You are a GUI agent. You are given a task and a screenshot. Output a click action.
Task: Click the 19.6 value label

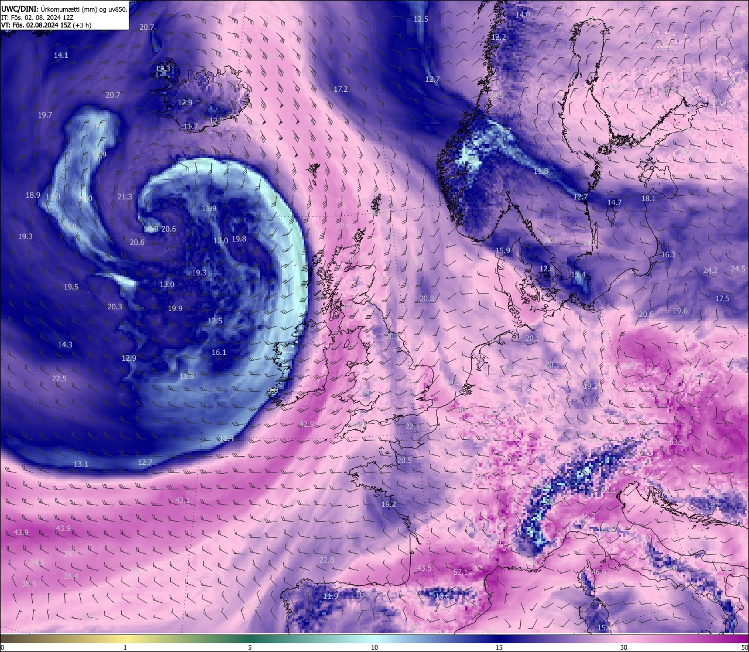pyautogui.click(x=680, y=311)
